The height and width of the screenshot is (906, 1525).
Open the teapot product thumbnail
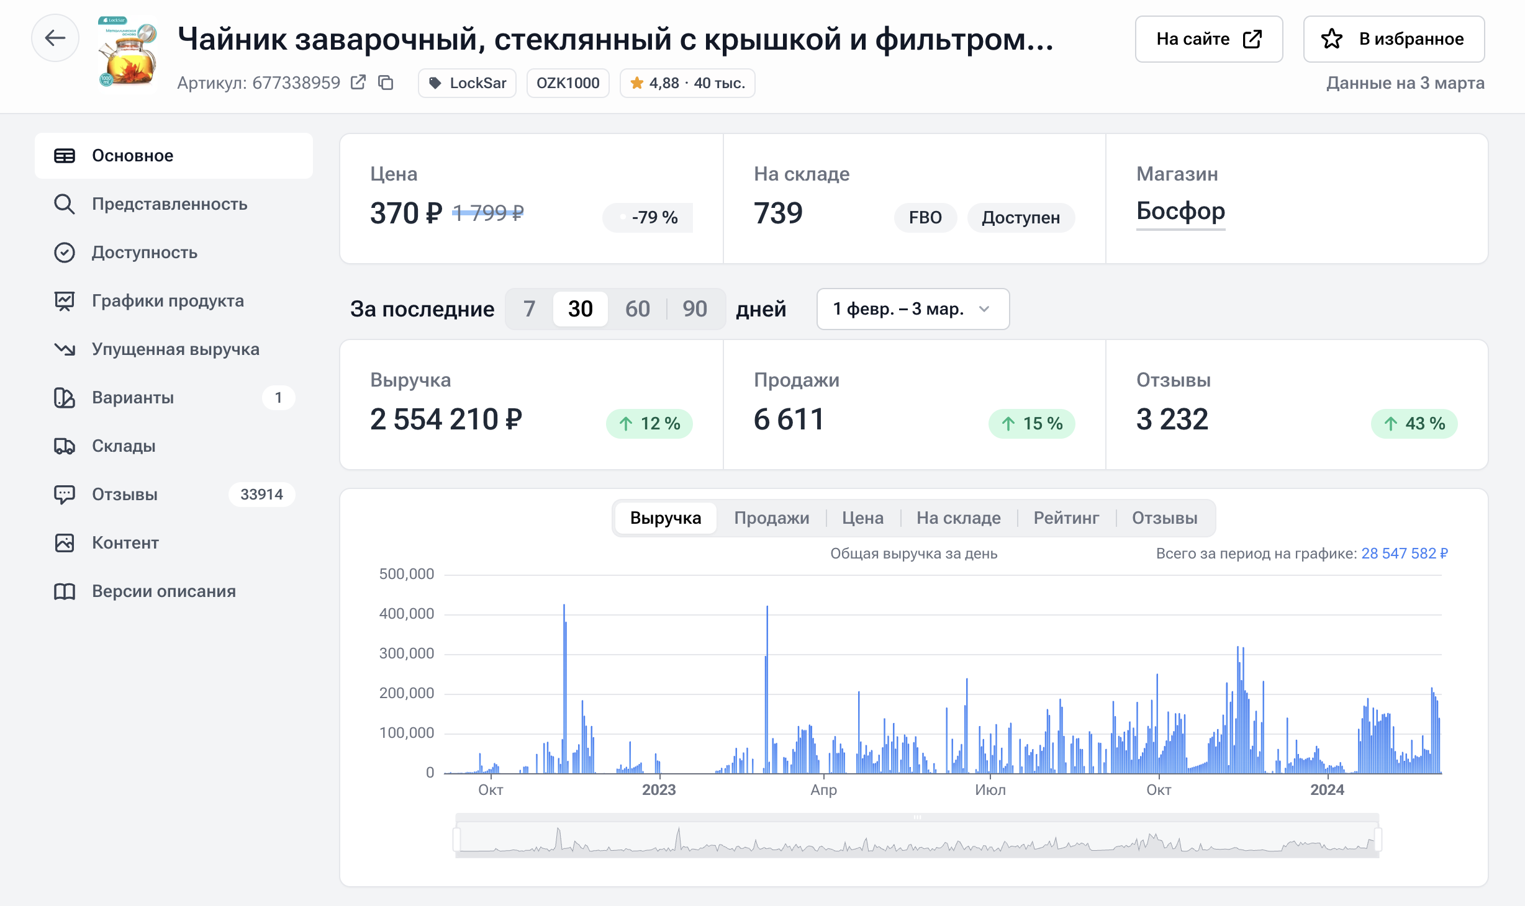(x=128, y=52)
